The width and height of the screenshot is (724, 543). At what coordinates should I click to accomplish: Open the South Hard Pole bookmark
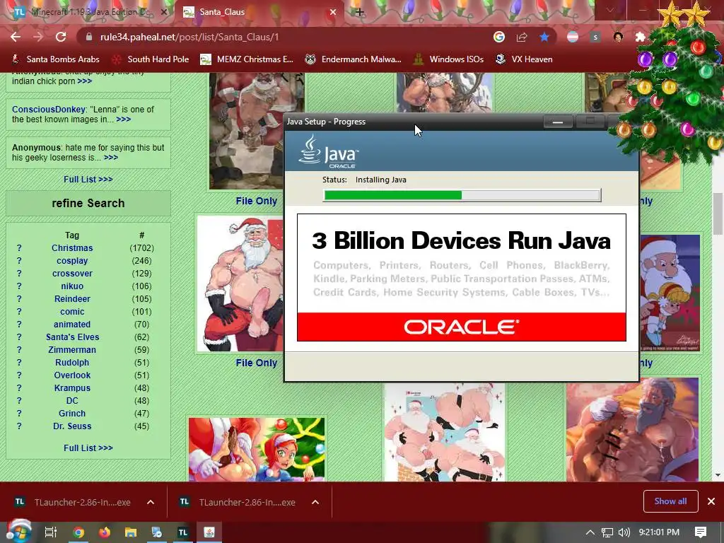151,59
